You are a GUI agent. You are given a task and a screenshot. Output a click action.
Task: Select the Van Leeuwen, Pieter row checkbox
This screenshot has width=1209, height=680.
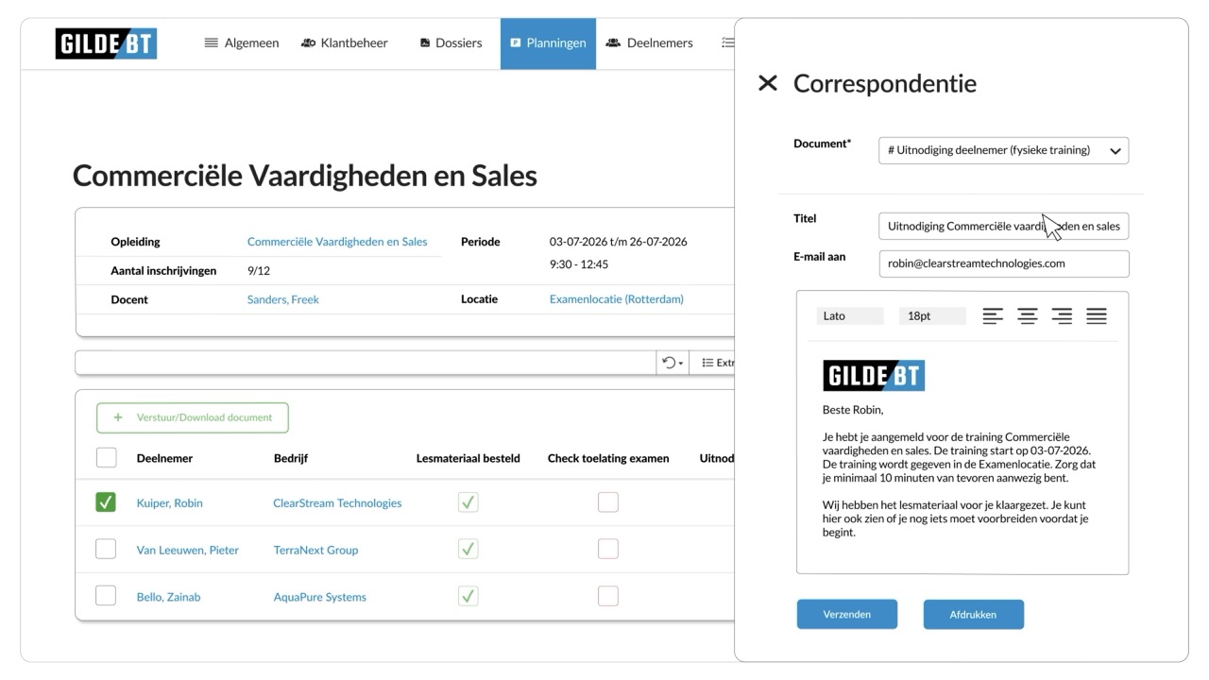pos(106,549)
